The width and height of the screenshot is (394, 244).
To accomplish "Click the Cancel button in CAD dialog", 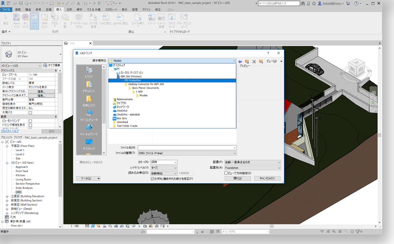I will pos(267,178).
